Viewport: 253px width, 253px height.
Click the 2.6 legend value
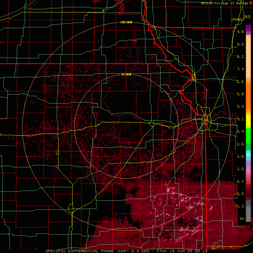click(240, 144)
